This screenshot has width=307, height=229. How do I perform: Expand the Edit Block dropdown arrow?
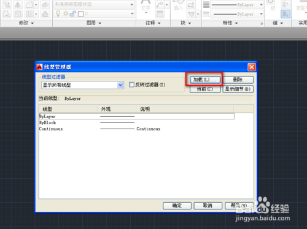198,14
